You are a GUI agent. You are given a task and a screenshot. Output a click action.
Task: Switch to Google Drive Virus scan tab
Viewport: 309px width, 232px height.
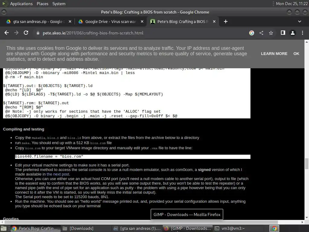pyautogui.click(x=110, y=21)
